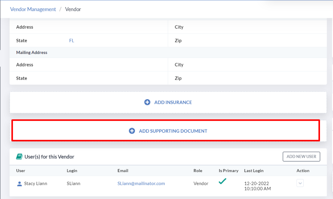
Task: Click the Mailing Address section header
Action: tap(32, 52)
